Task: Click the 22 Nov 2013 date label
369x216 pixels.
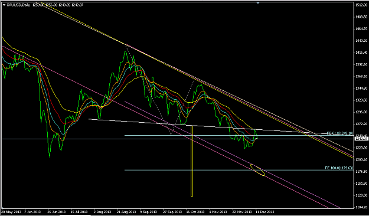Action: [241, 211]
